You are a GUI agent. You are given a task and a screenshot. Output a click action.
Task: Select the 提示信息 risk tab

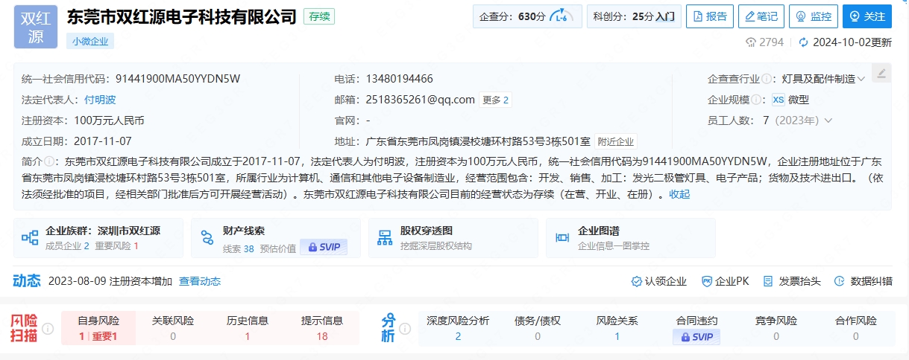point(322,328)
